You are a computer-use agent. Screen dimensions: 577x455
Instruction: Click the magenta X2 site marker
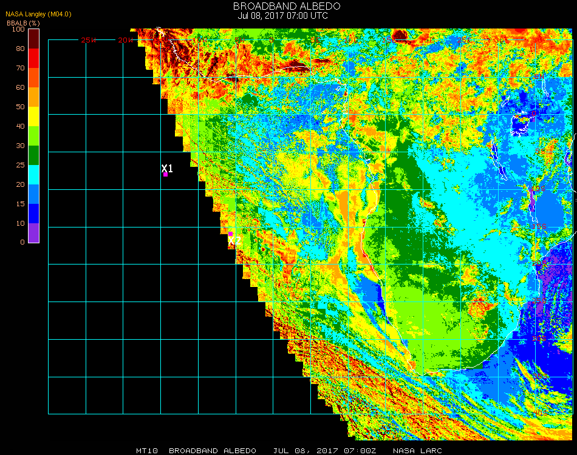(x=230, y=234)
